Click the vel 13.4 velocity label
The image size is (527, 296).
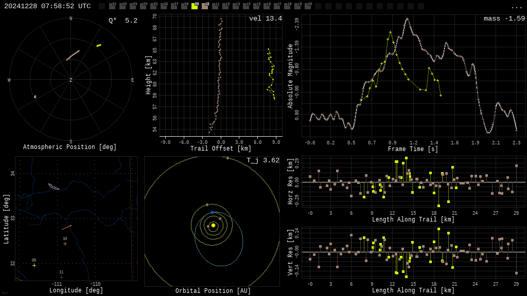(266, 18)
